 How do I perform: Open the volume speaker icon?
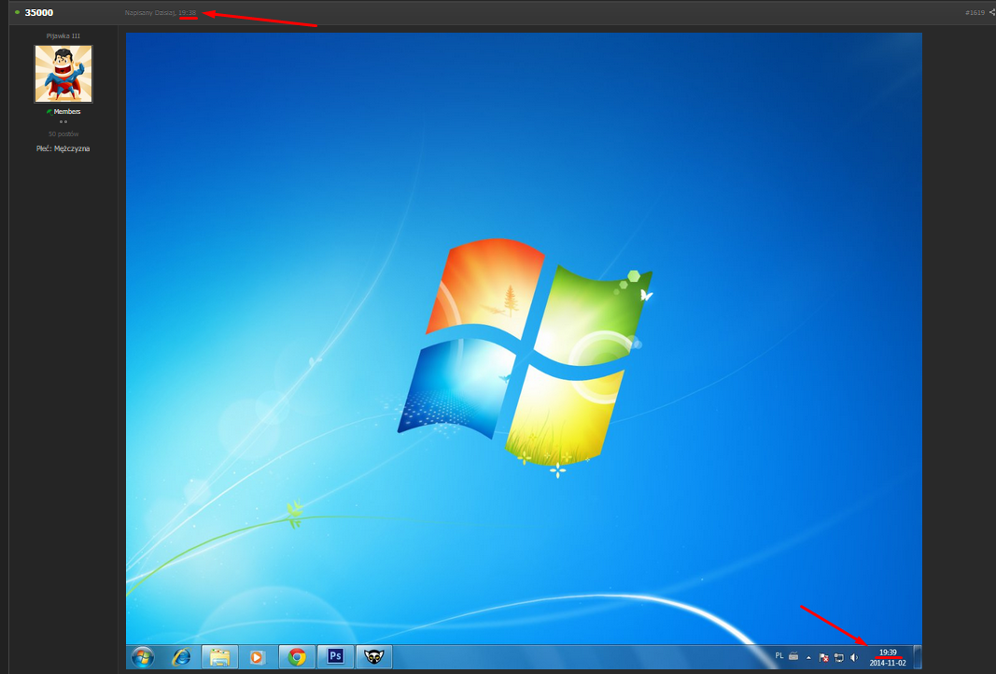coord(854,657)
